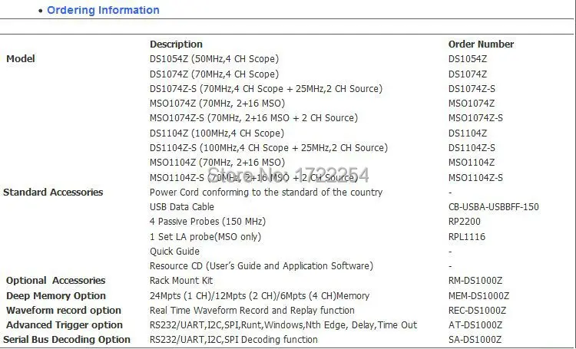Click order number DS1104Z
Viewport: 576px width, 349px height.
click(467, 133)
